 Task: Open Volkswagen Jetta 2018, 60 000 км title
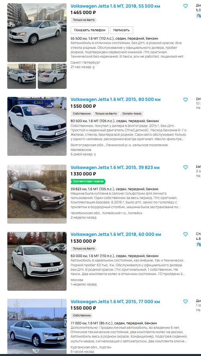pyautogui.click(x=116, y=235)
